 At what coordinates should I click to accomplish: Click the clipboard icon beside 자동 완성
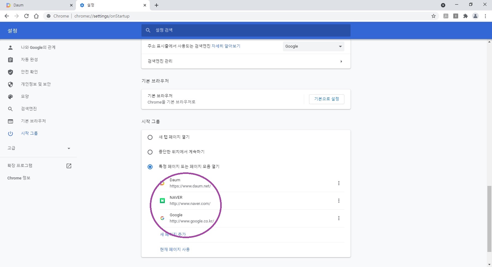click(x=10, y=60)
